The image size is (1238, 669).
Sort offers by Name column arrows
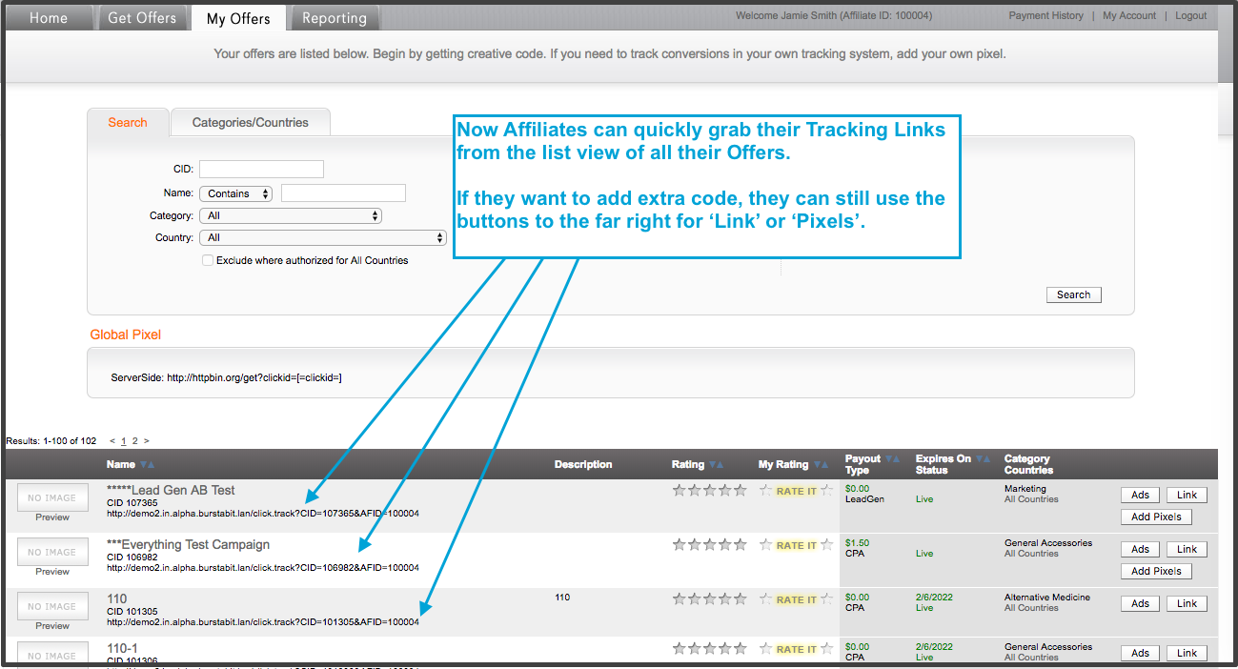[147, 465]
